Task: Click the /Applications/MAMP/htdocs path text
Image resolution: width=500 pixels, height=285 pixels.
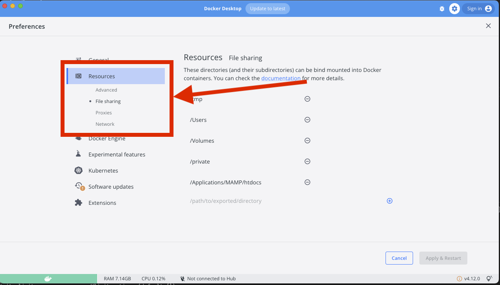Action: click(226, 182)
